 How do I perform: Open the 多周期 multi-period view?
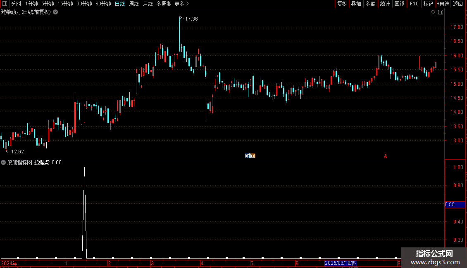(164, 4)
